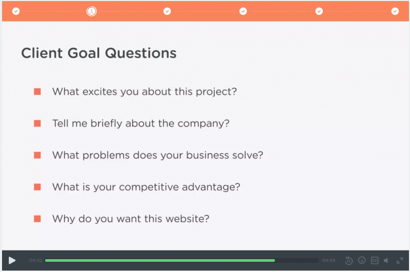
Task: Click the unplayed portion of progress bar
Action: tap(297, 261)
